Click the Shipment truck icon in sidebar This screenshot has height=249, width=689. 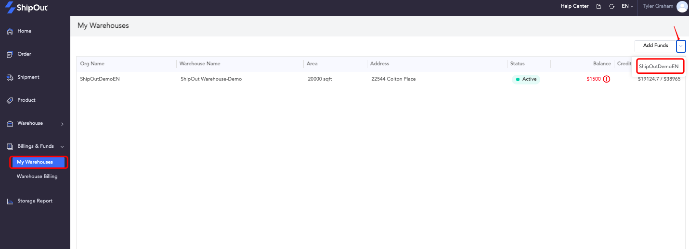[x=10, y=77]
